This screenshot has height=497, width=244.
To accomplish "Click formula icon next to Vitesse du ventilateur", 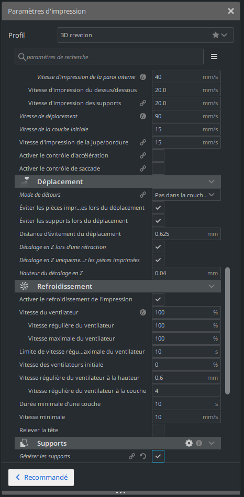I will [143, 312].
